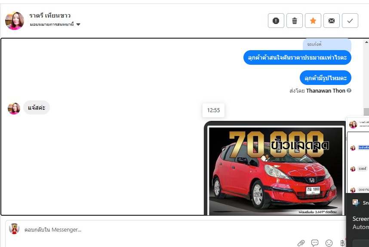Click the baht payment icon
This screenshot has width=369, height=247.
342,243
